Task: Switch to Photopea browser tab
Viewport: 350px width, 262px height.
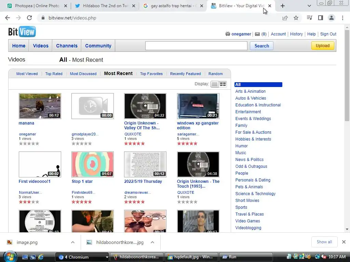Action: [x=37, y=6]
